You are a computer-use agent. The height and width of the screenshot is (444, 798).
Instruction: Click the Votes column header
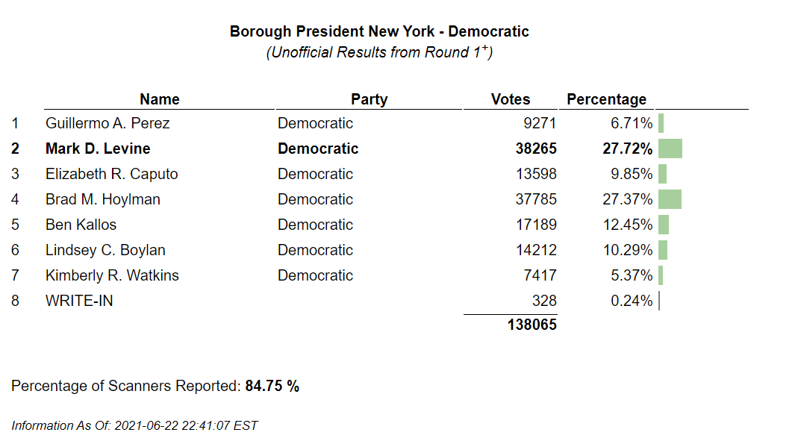511,99
